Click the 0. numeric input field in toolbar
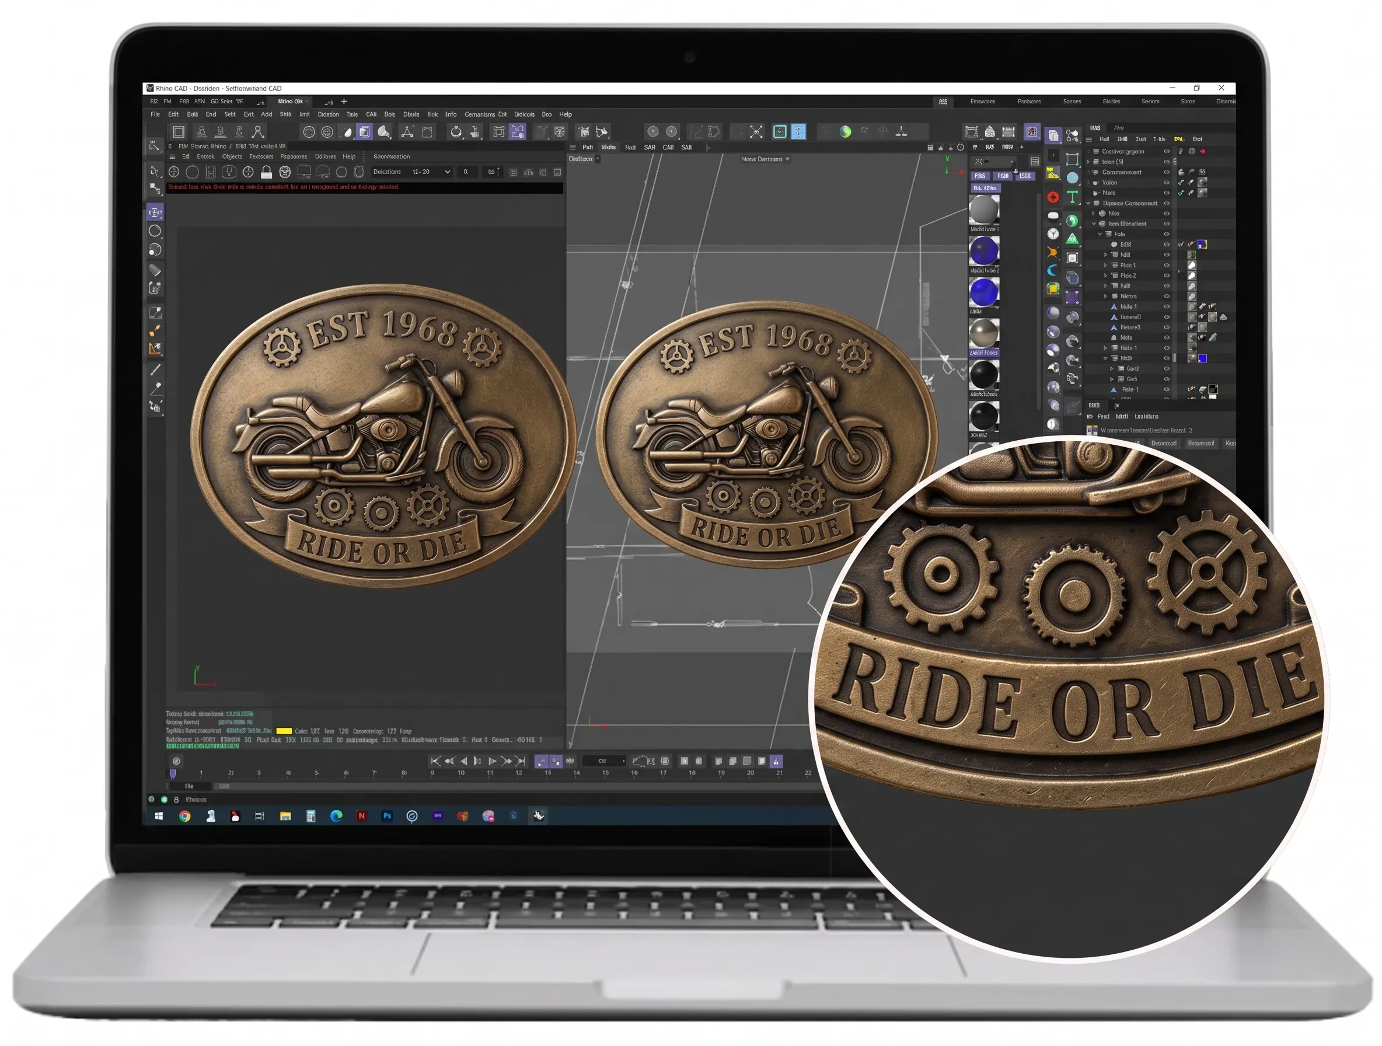Screen dimensions: 1382x1046 click(467, 172)
